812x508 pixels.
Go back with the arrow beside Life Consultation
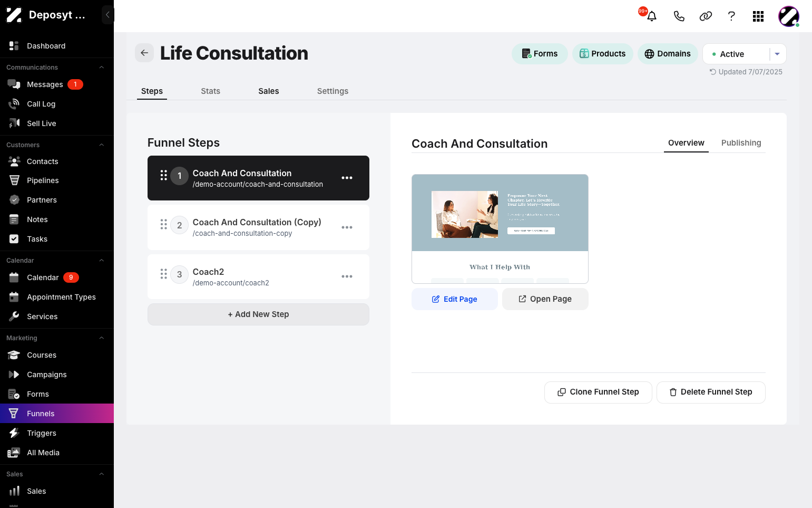144,53
